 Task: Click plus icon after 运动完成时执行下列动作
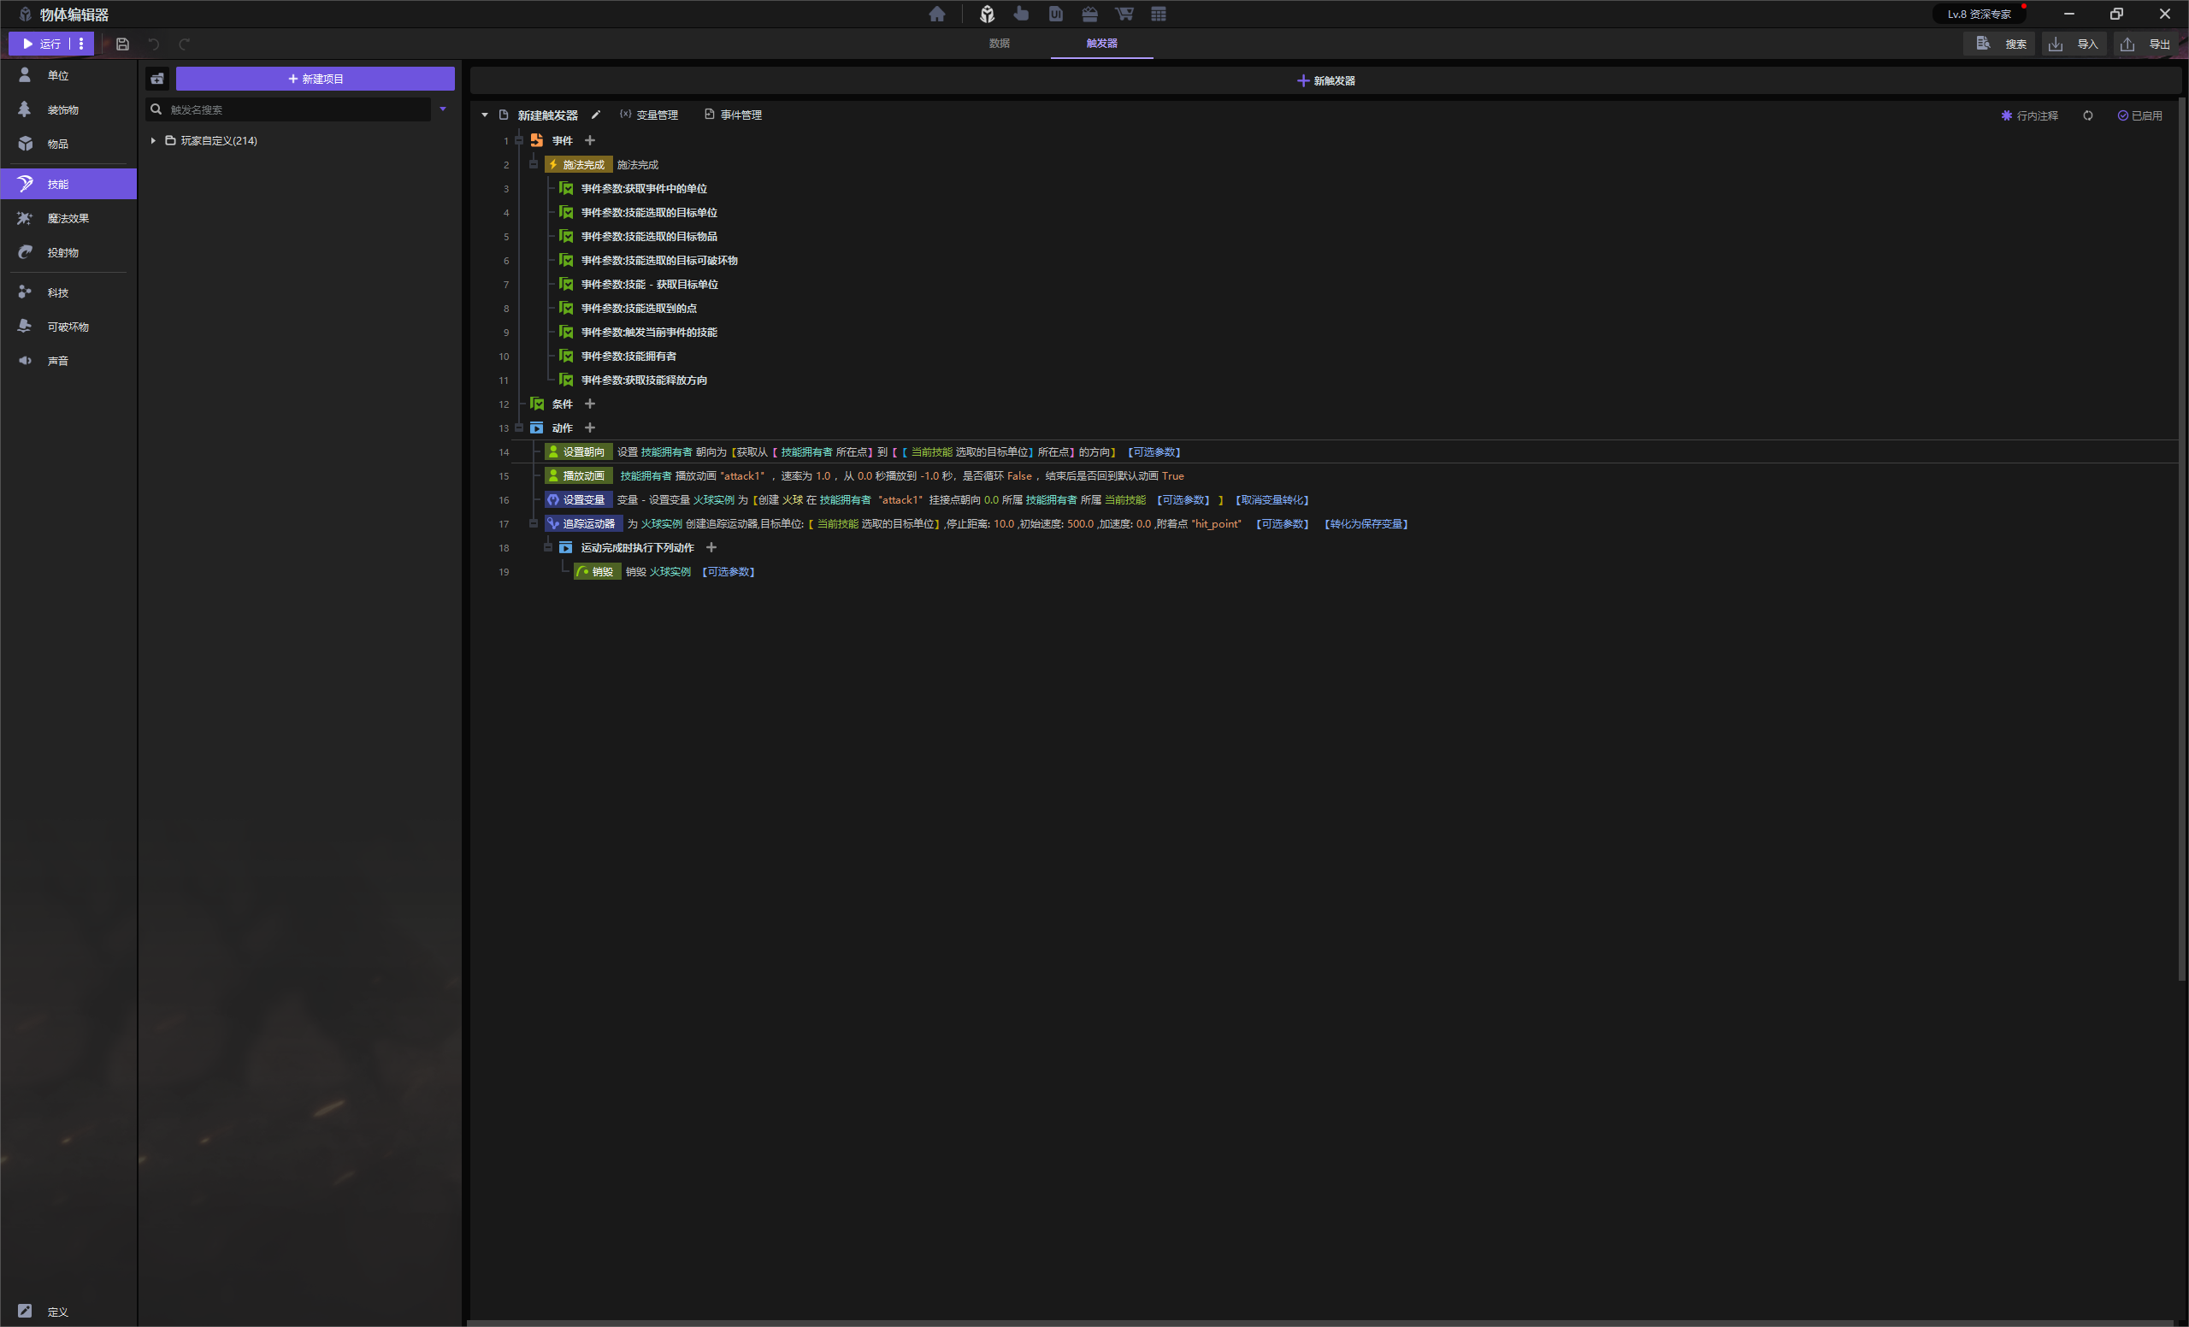coord(711,548)
